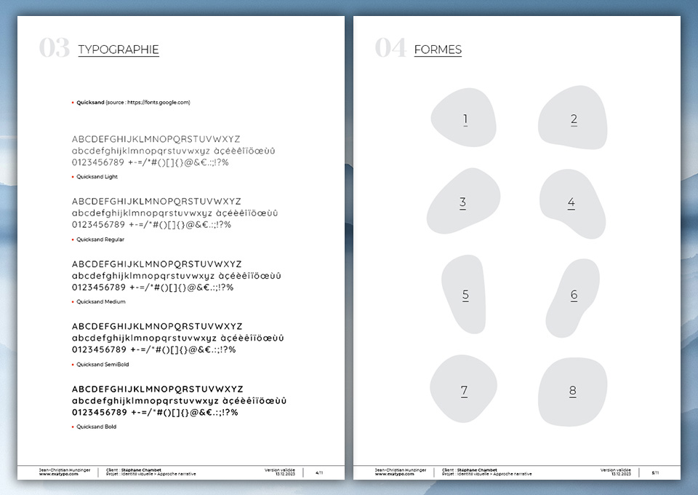Click Client Stéphane Chambet on page 5 footer

470,470
